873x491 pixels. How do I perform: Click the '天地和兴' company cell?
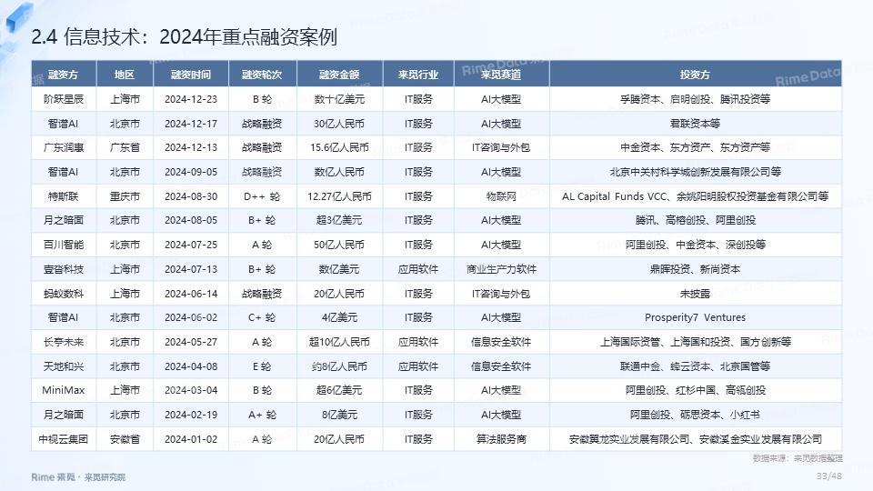tap(64, 366)
